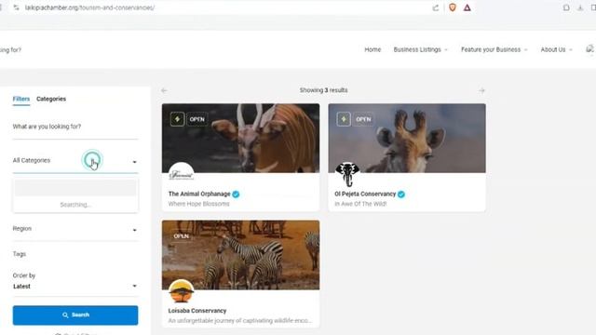Click the Showing 3 results text

[323, 90]
